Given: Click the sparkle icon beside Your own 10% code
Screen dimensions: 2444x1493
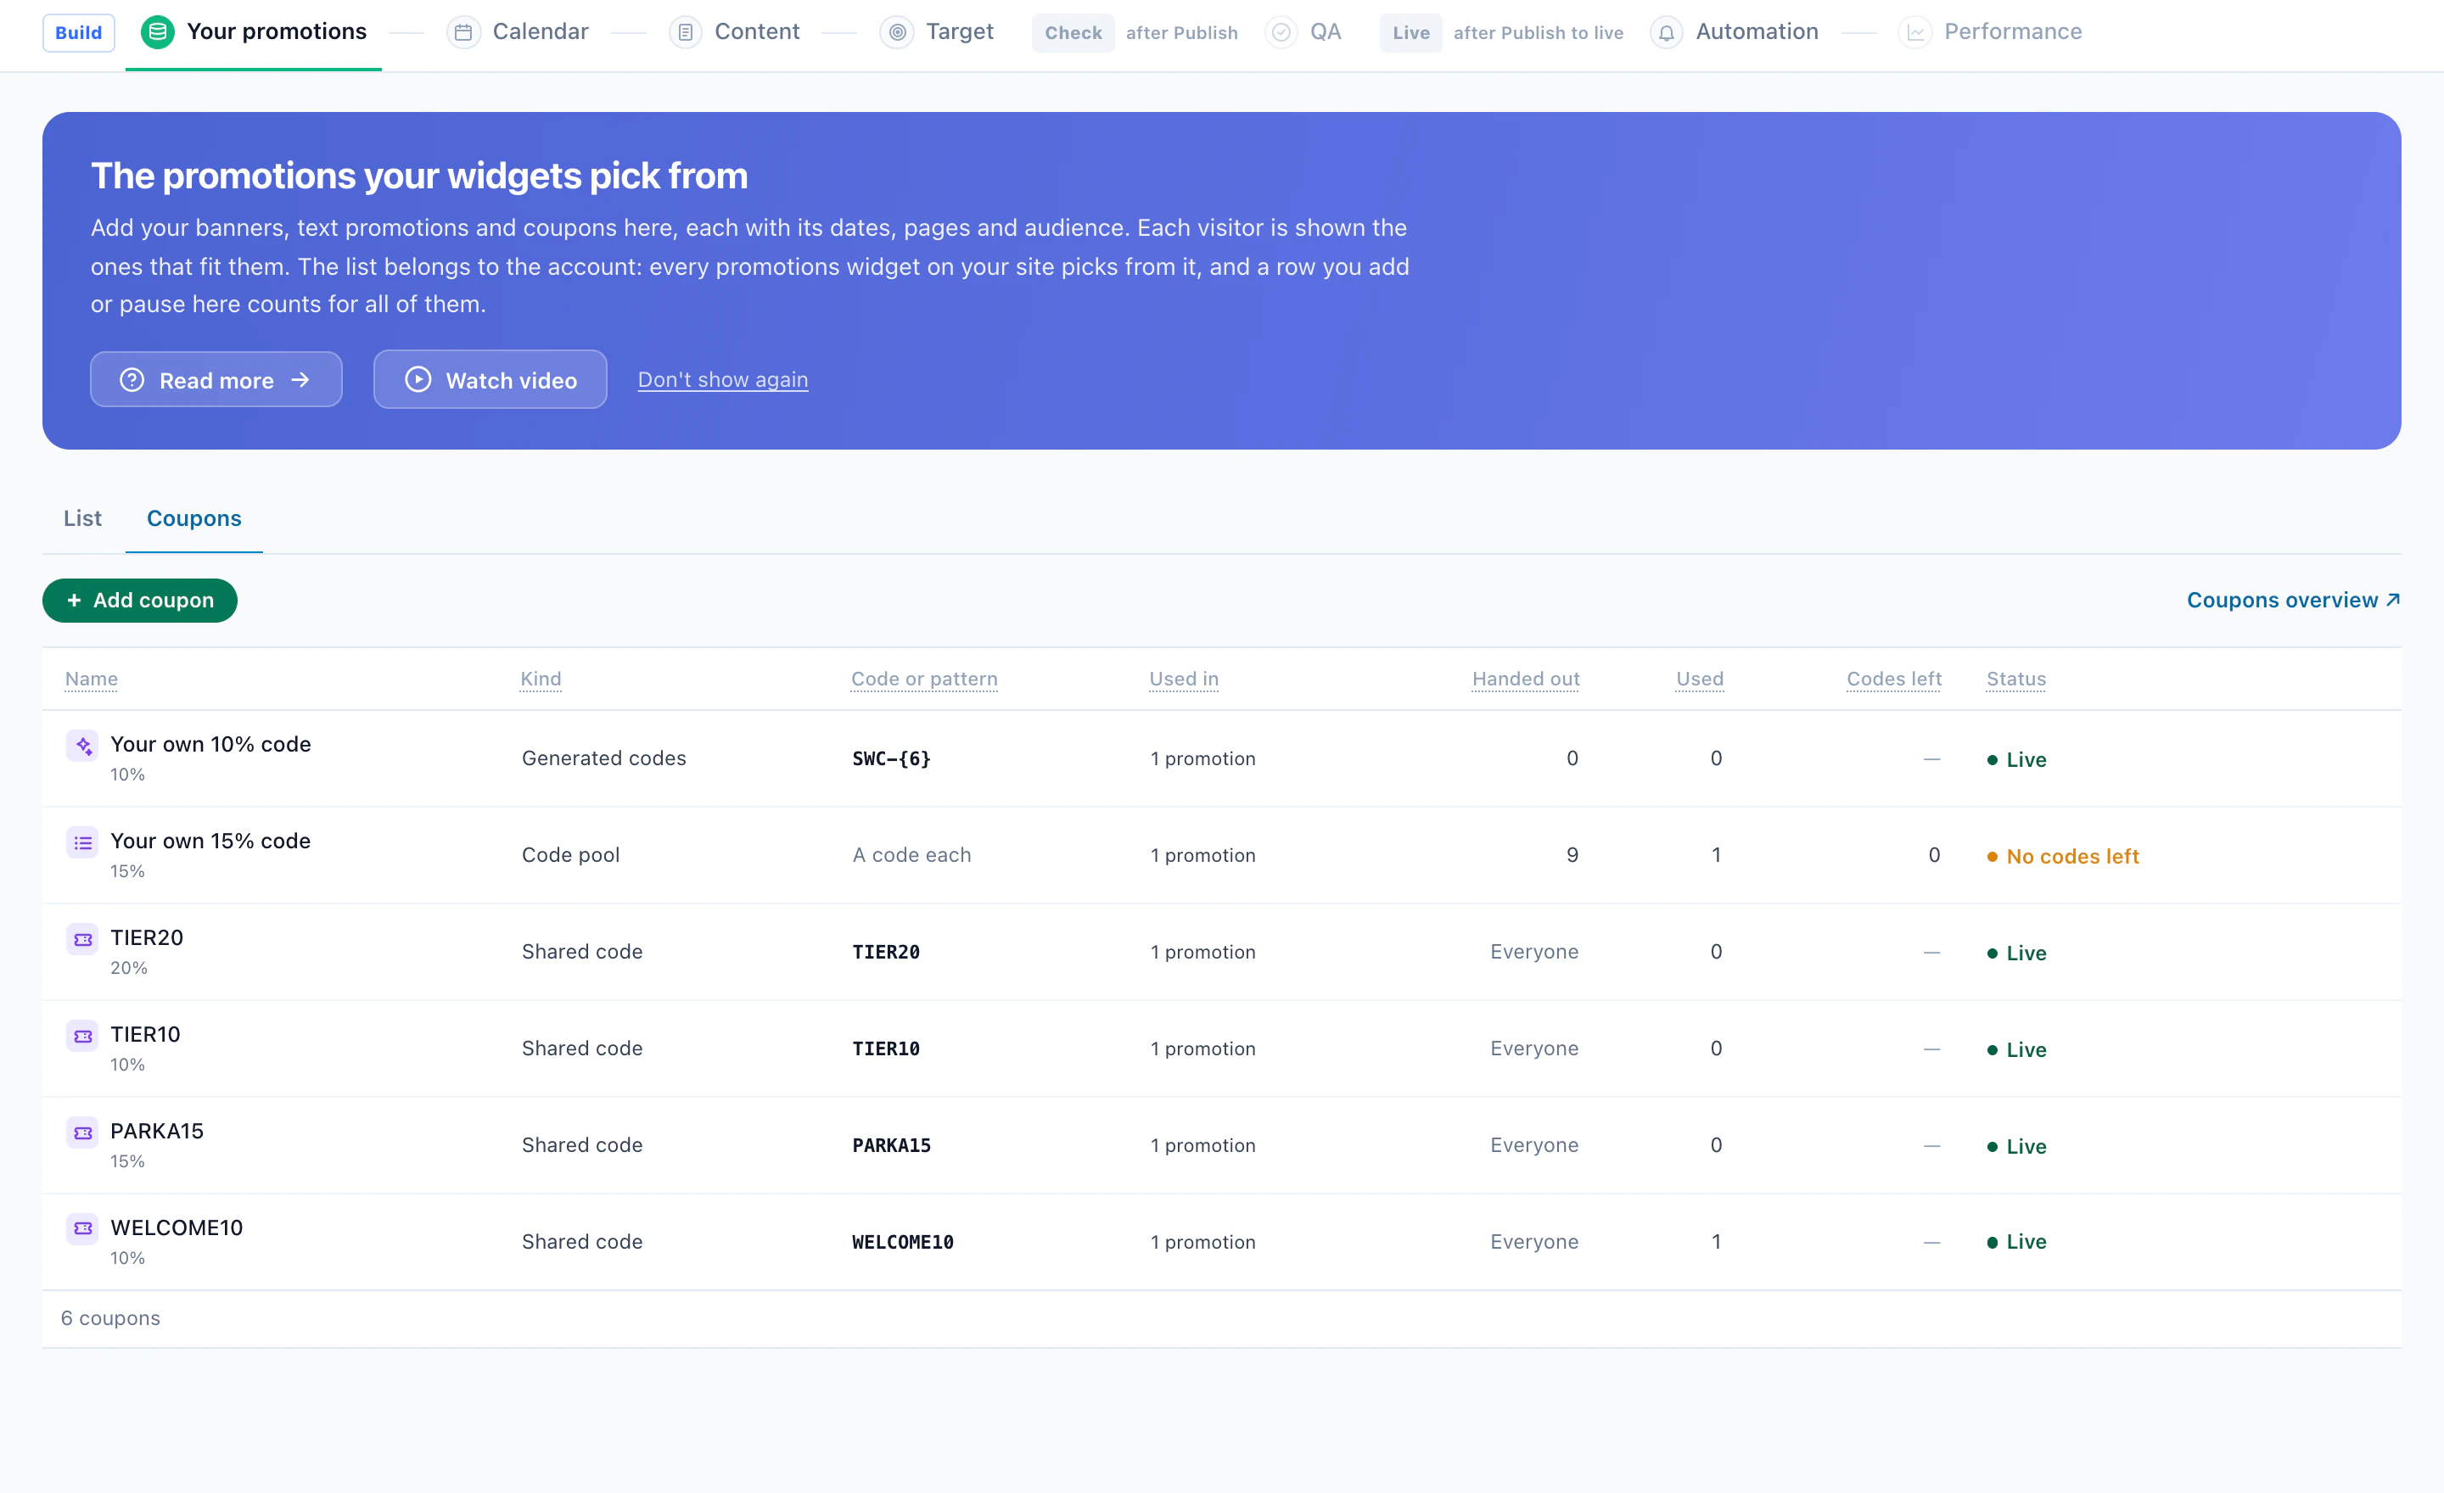Looking at the screenshot, I should coord(83,745).
